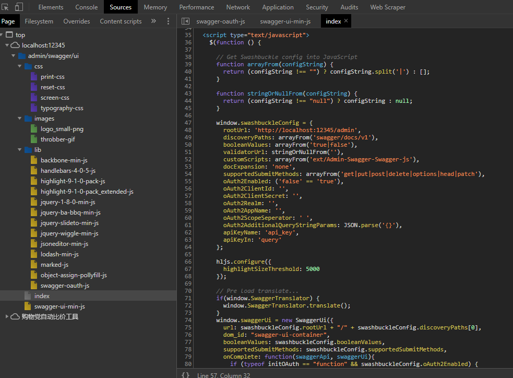
Task: Pretty-print the source using the braces icon
Action: pyautogui.click(x=185, y=374)
